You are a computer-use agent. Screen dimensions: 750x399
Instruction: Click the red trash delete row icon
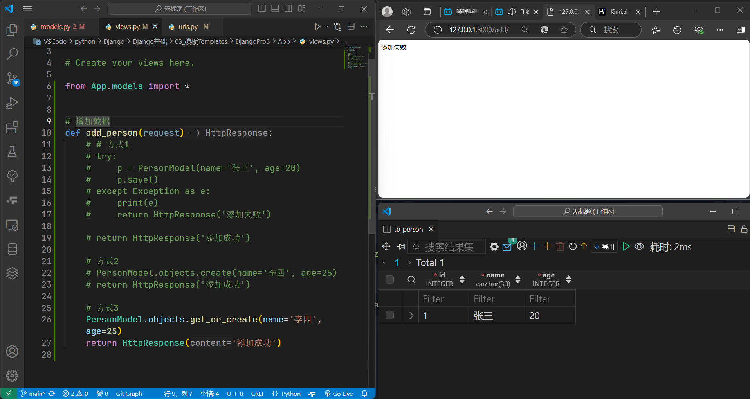coord(560,246)
